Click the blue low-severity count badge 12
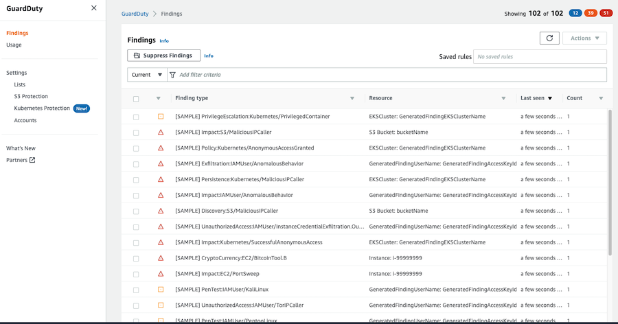This screenshot has width=618, height=324. pyautogui.click(x=575, y=14)
